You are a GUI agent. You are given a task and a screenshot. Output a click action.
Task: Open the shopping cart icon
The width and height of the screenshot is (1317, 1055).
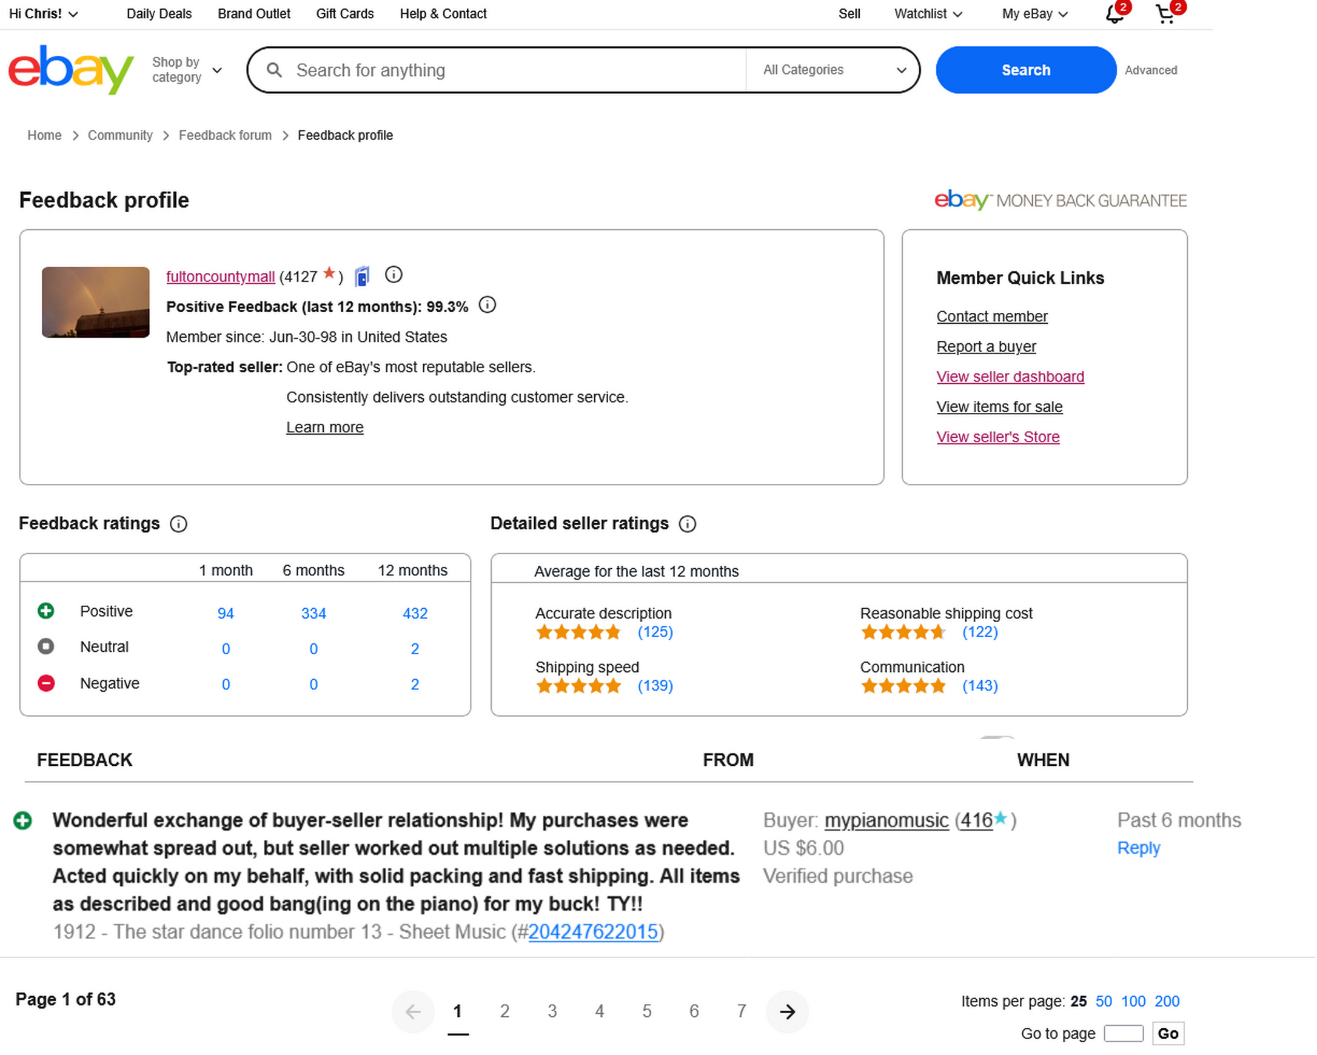click(x=1165, y=14)
